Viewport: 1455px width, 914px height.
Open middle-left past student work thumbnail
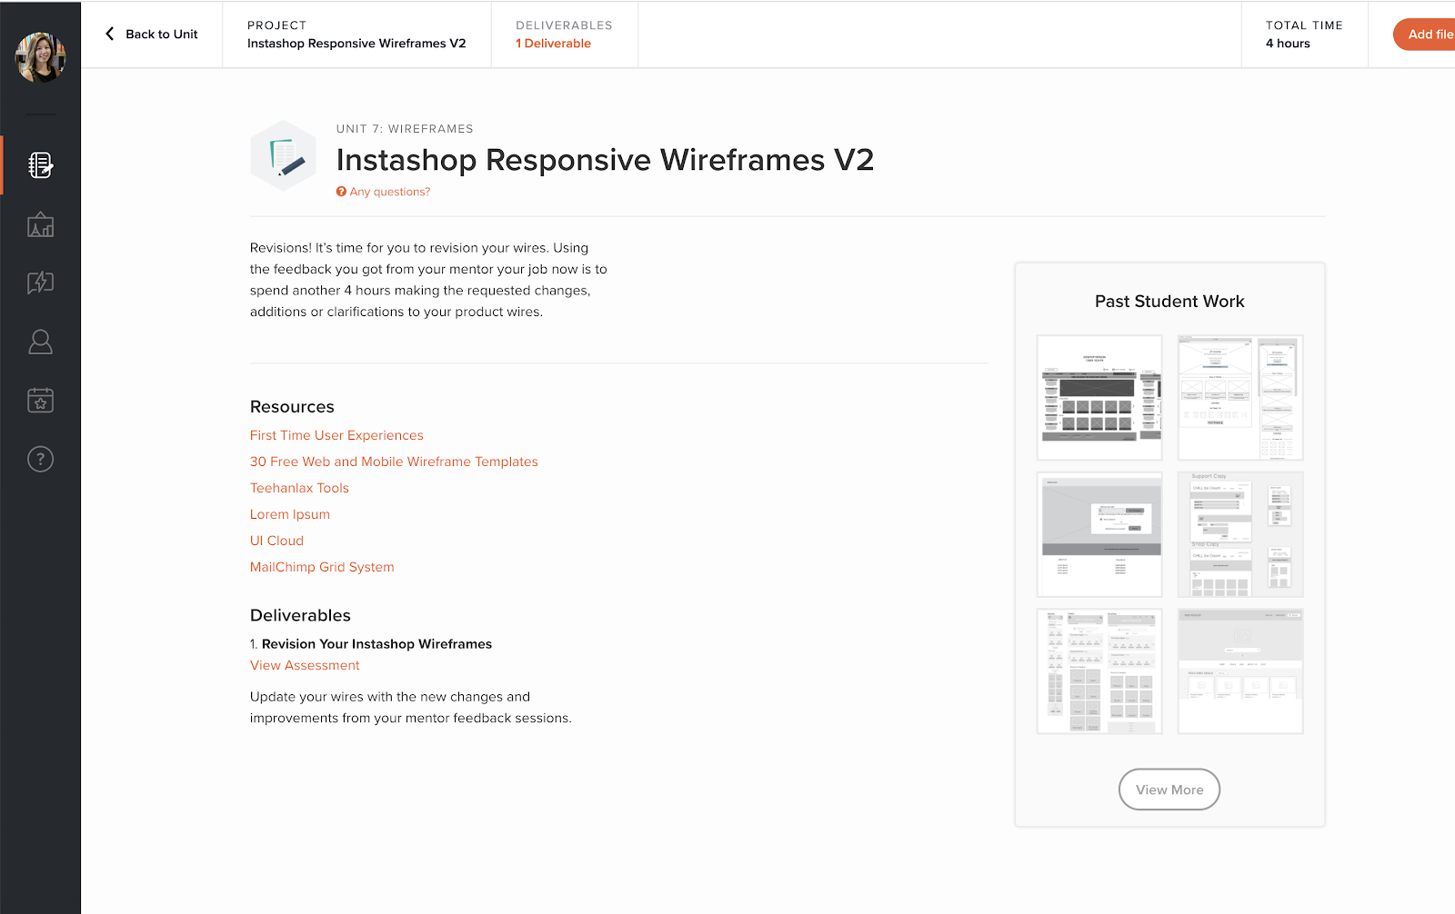coord(1099,534)
